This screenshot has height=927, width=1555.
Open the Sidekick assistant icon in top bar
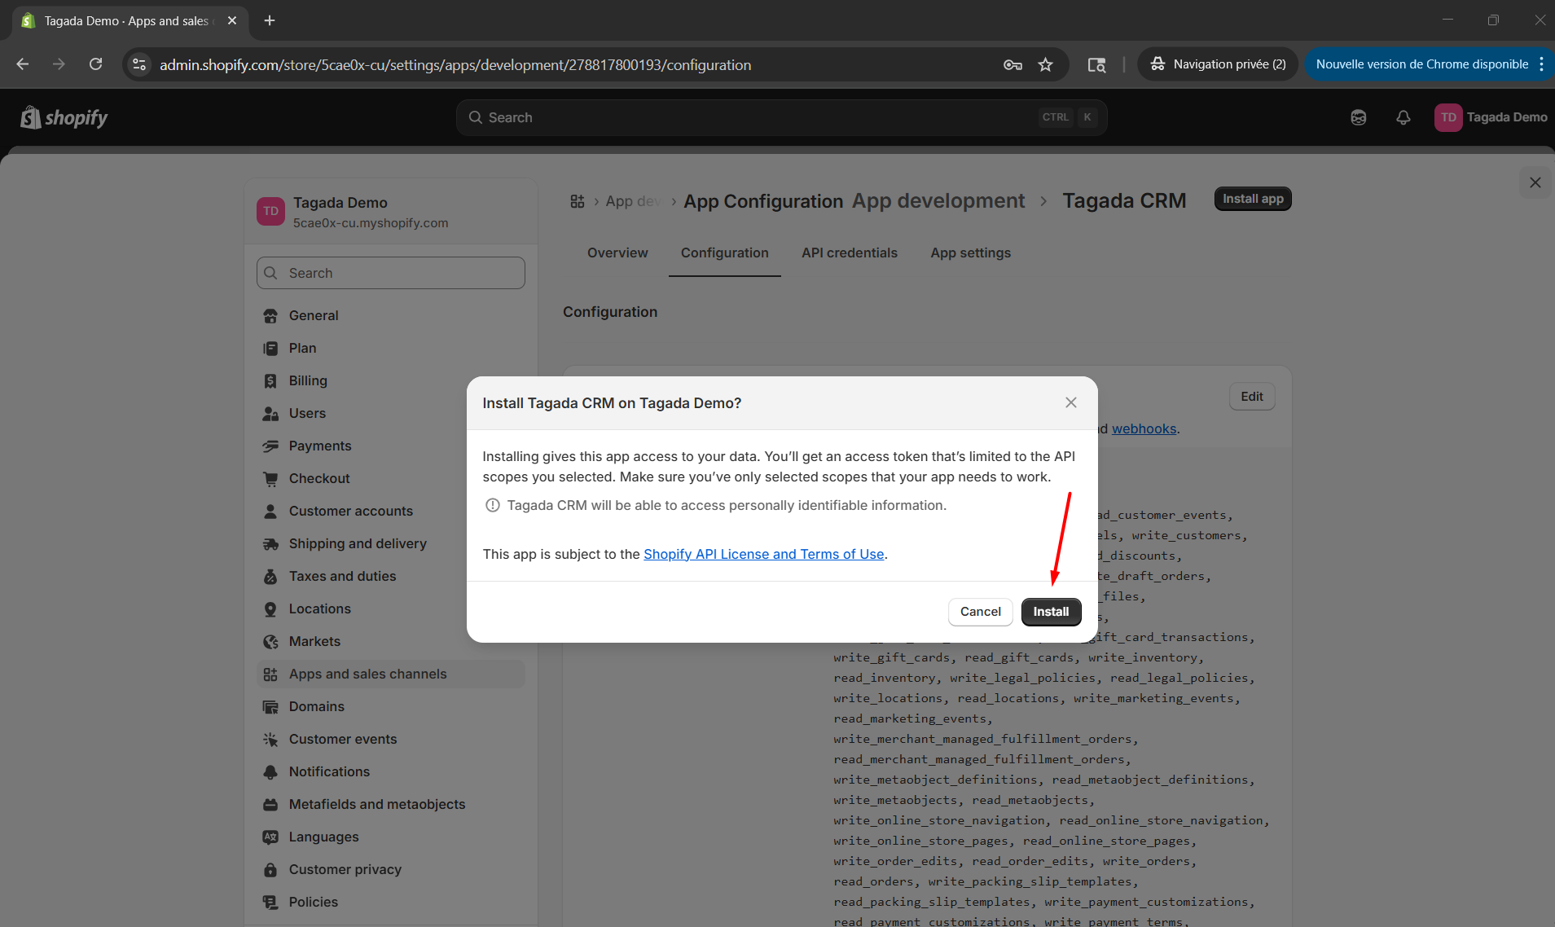tap(1358, 117)
